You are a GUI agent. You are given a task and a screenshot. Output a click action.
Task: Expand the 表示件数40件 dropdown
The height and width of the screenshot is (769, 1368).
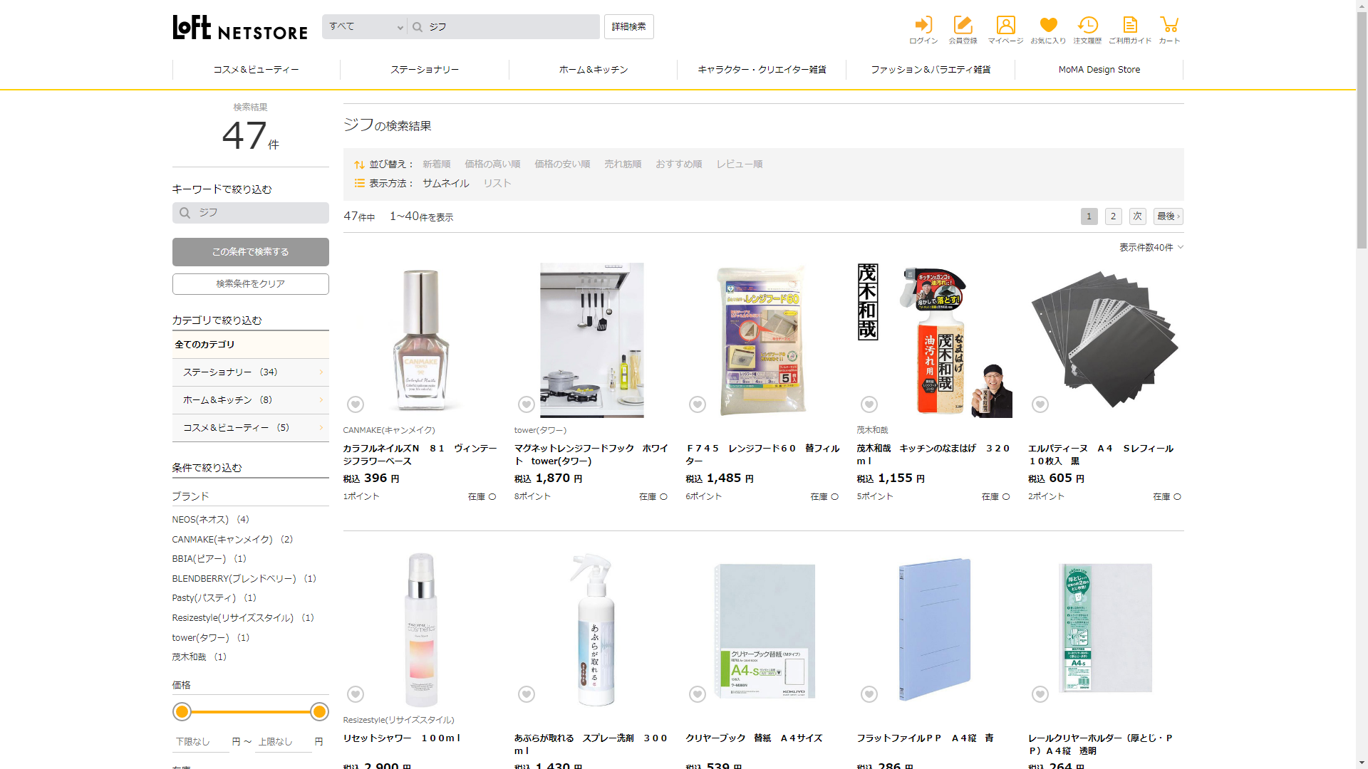coord(1151,247)
